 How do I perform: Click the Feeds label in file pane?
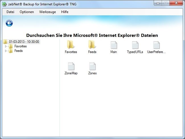(x=92, y=52)
